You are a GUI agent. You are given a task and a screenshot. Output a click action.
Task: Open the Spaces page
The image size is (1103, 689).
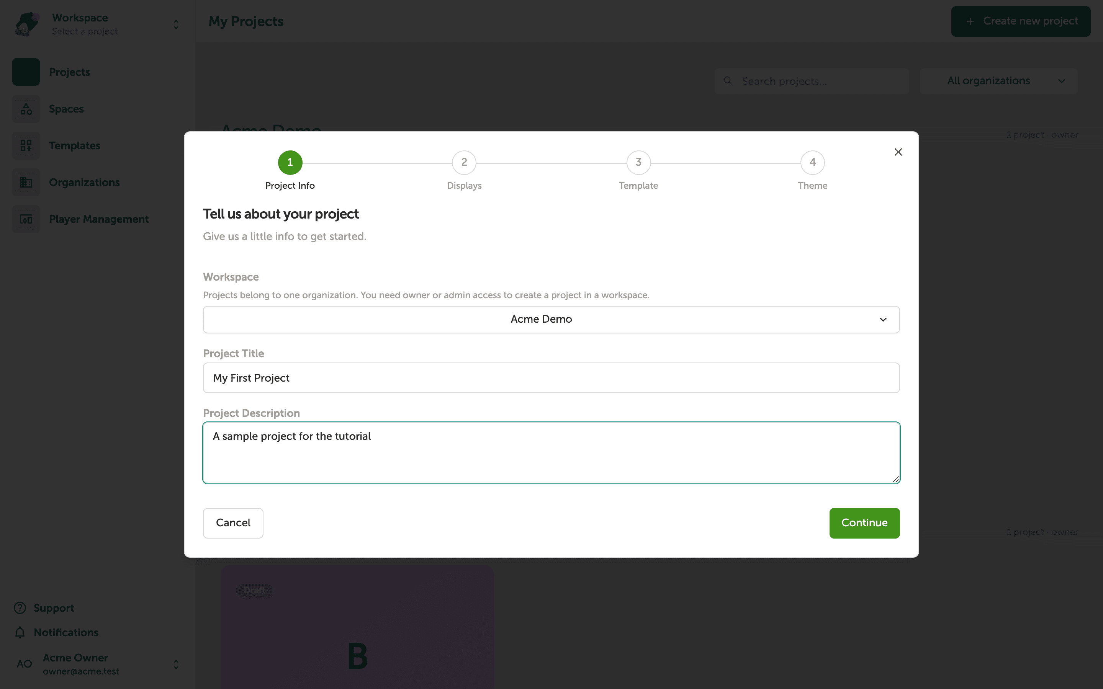coord(66,109)
